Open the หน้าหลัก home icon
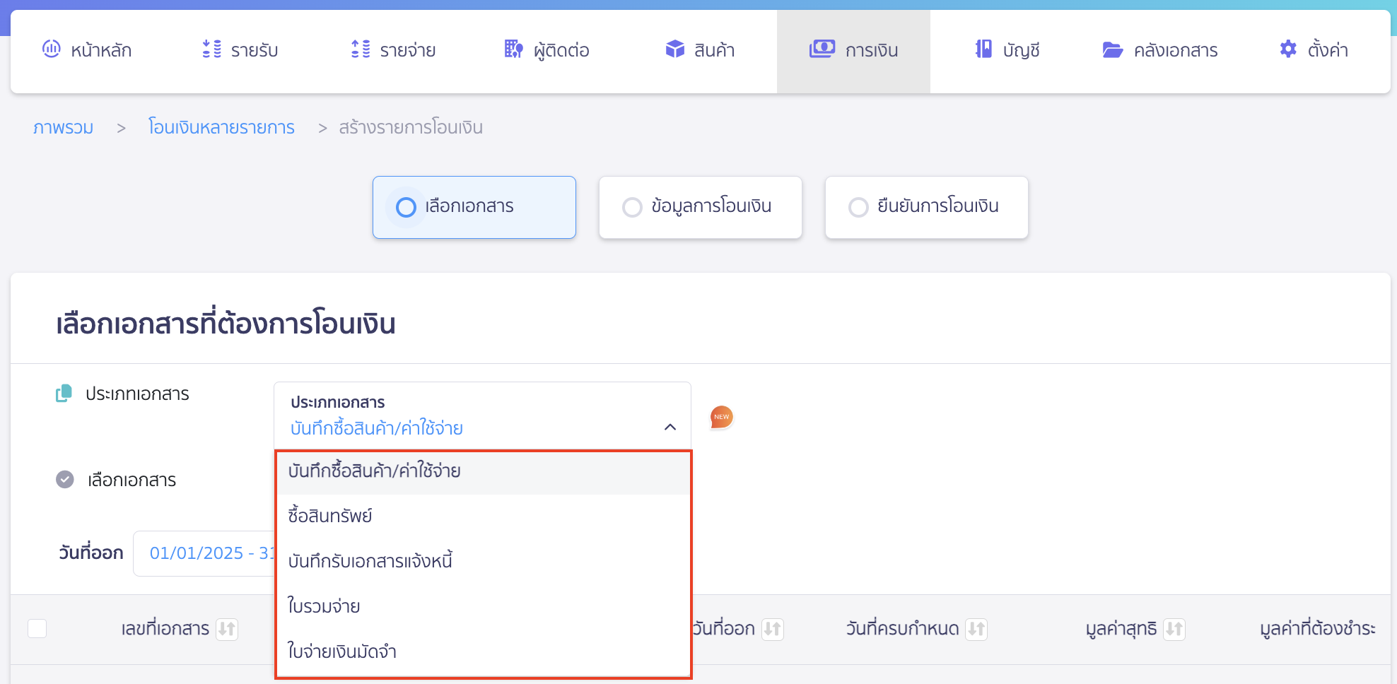1397x684 pixels. [50, 49]
